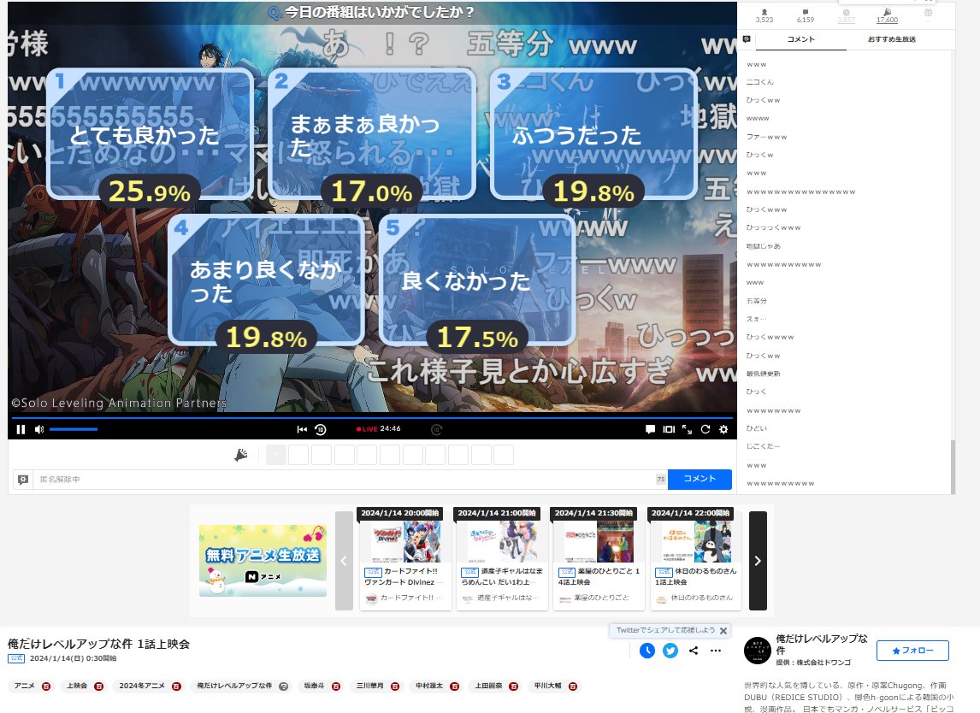Image resolution: width=980 pixels, height=713 pixels.
Task: Open the 俺だけレベルアップな件 tag
Action: (x=234, y=686)
